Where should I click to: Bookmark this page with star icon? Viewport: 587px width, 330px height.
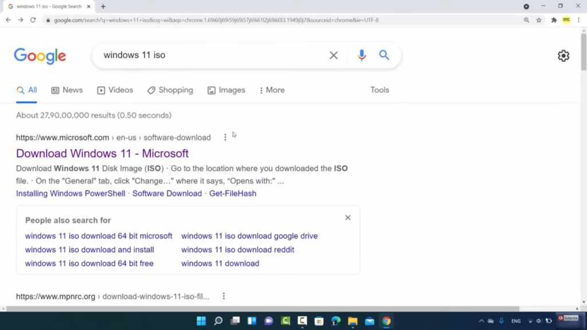point(539,20)
